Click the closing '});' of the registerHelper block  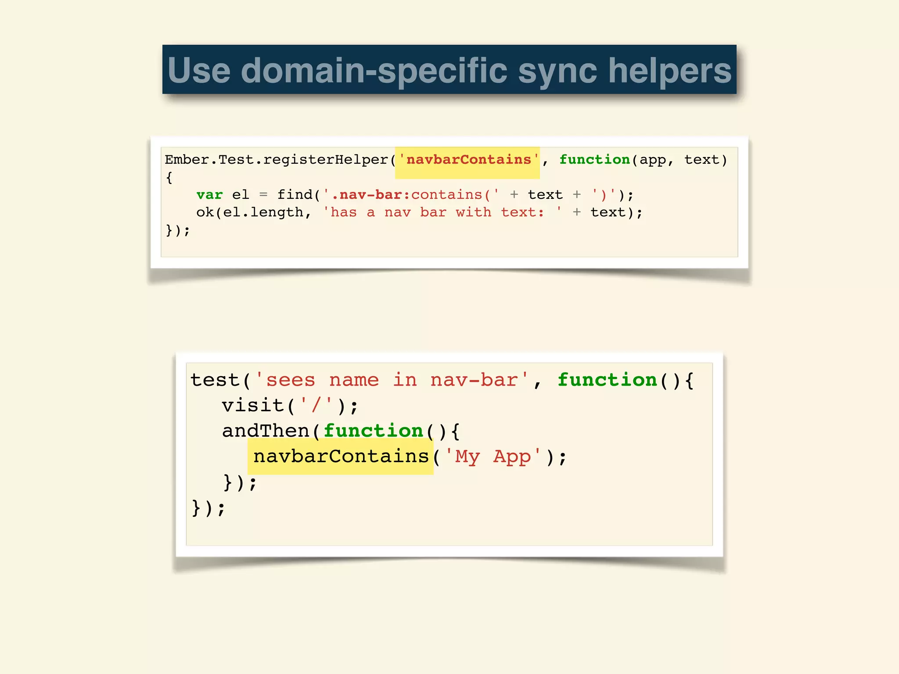point(178,230)
